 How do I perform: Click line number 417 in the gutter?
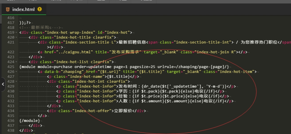(11, 23)
